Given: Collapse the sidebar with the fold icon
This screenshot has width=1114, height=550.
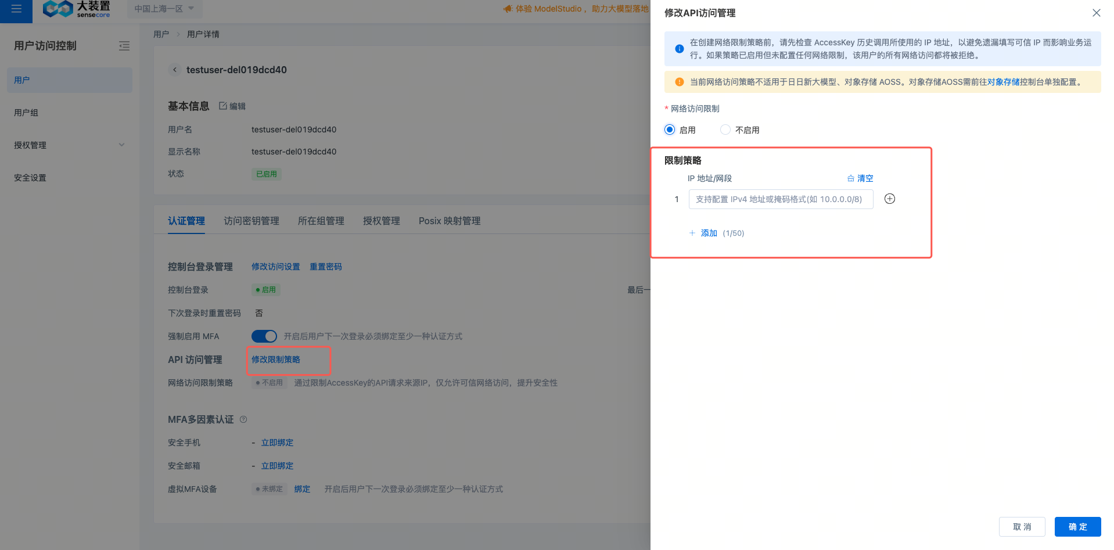Looking at the screenshot, I should coord(124,46).
